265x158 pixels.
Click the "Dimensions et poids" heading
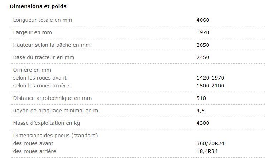pyautogui.click(x=38, y=6)
